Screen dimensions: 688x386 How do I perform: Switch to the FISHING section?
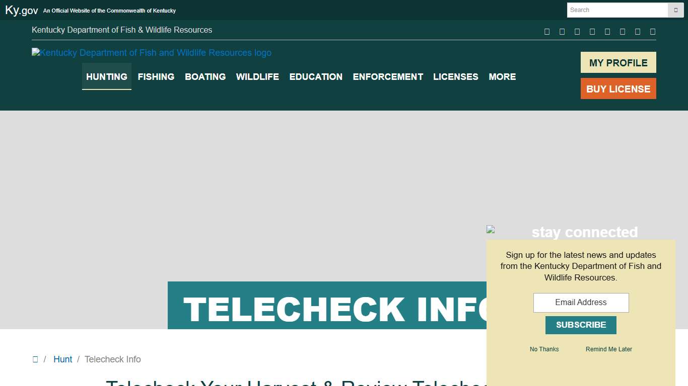156,76
